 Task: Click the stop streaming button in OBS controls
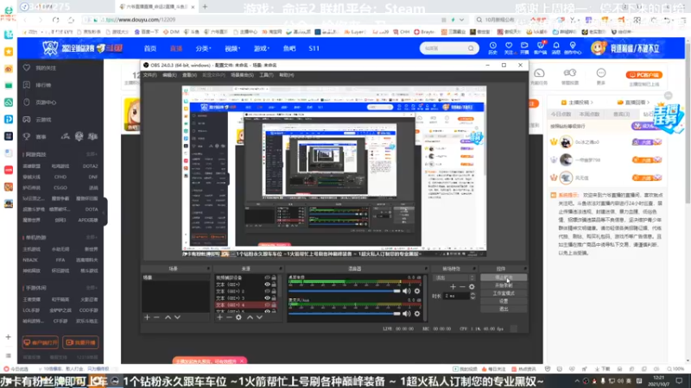pos(504,278)
